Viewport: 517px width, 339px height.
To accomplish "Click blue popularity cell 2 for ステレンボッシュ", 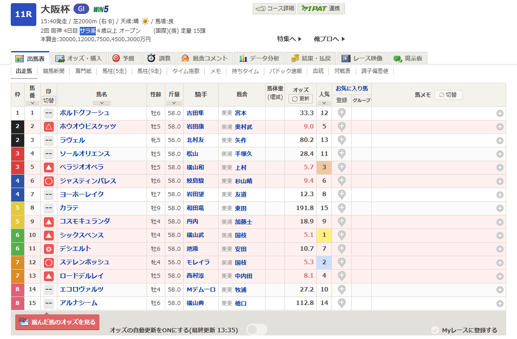I will pyautogui.click(x=324, y=262).
